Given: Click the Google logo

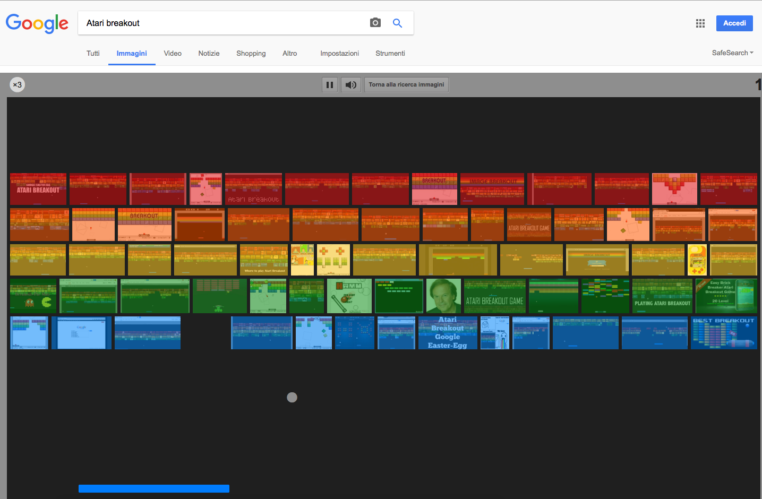Looking at the screenshot, I should click(x=37, y=23).
